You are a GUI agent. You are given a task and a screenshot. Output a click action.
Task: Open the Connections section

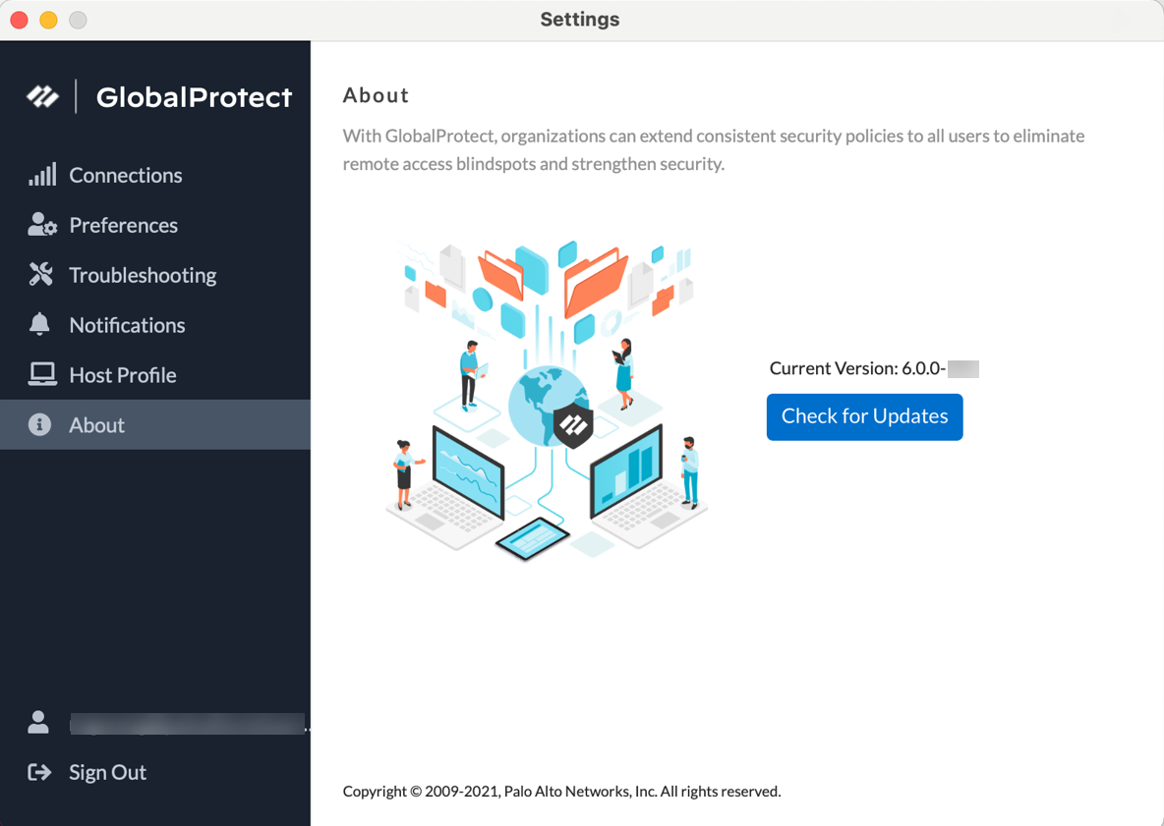pos(125,175)
